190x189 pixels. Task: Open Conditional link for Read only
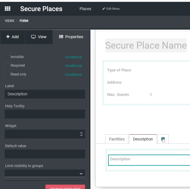click(x=73, y=74)
